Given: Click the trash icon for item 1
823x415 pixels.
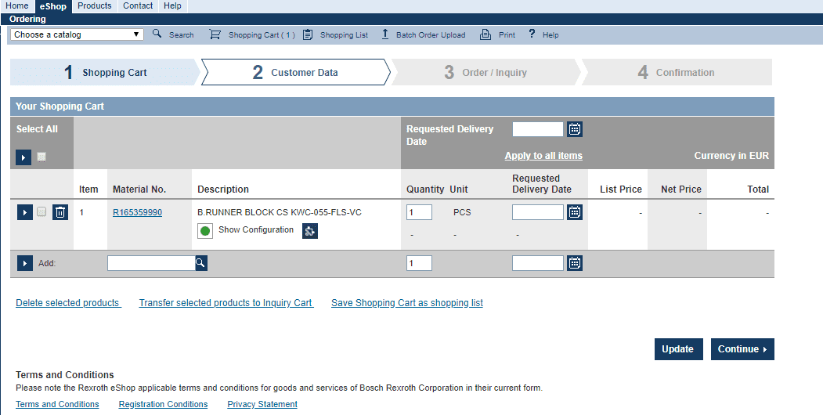Looking at the screenshot, I should point(60,212).
